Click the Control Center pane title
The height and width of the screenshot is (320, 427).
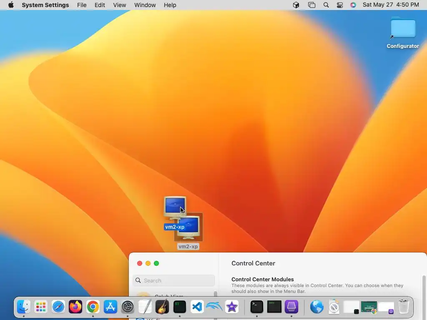pos(253,263)
